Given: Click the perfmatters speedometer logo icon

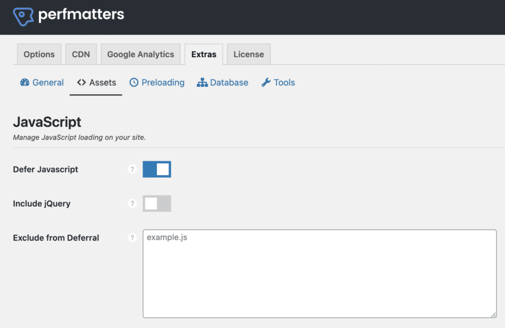Looking at the screenshot, I should point(22,15).
